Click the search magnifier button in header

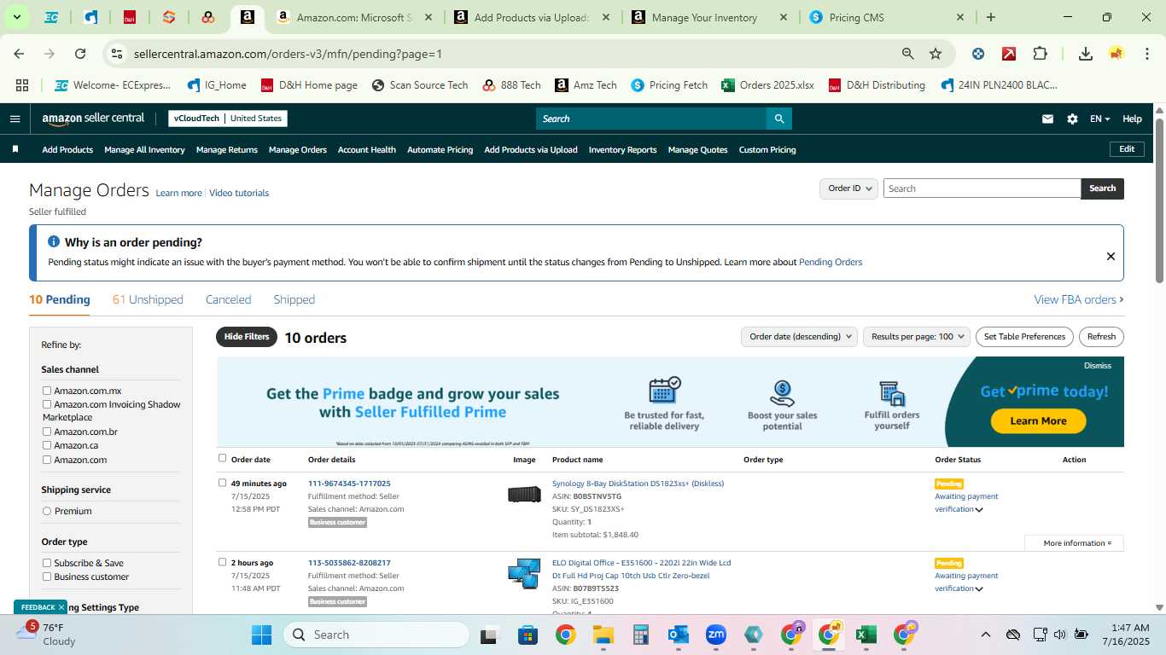pyautogui.click(x=778, y=119)
